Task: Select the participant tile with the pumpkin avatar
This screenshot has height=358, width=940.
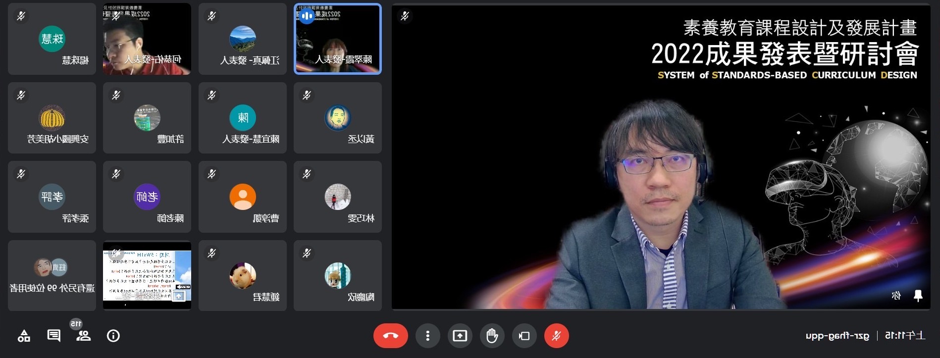Action: pos(52,118)
